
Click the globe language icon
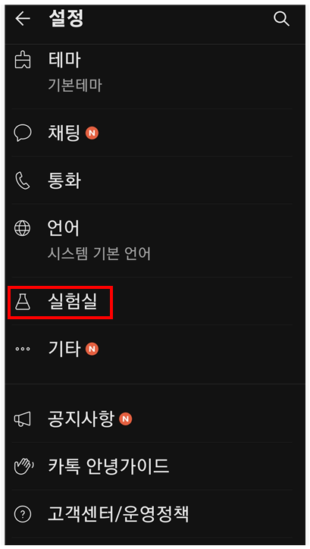point(23,228)
